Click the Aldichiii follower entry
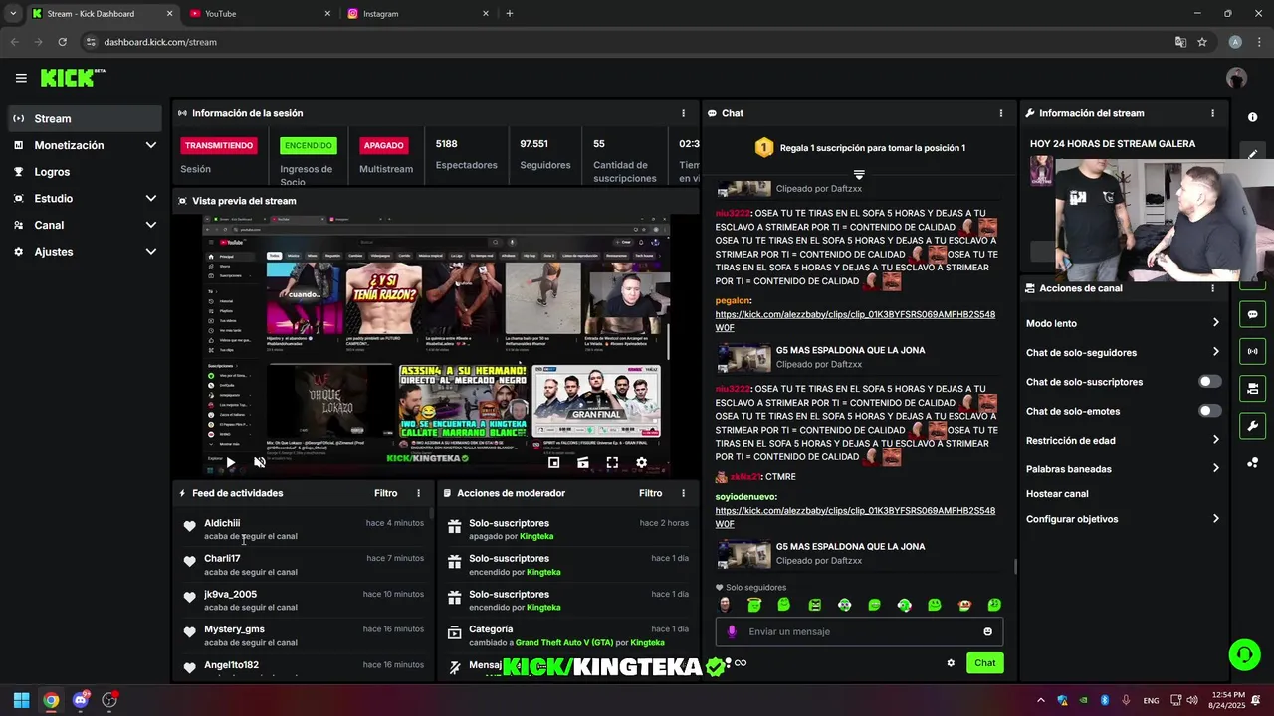 pyautogui.click(x=303, y=529)
